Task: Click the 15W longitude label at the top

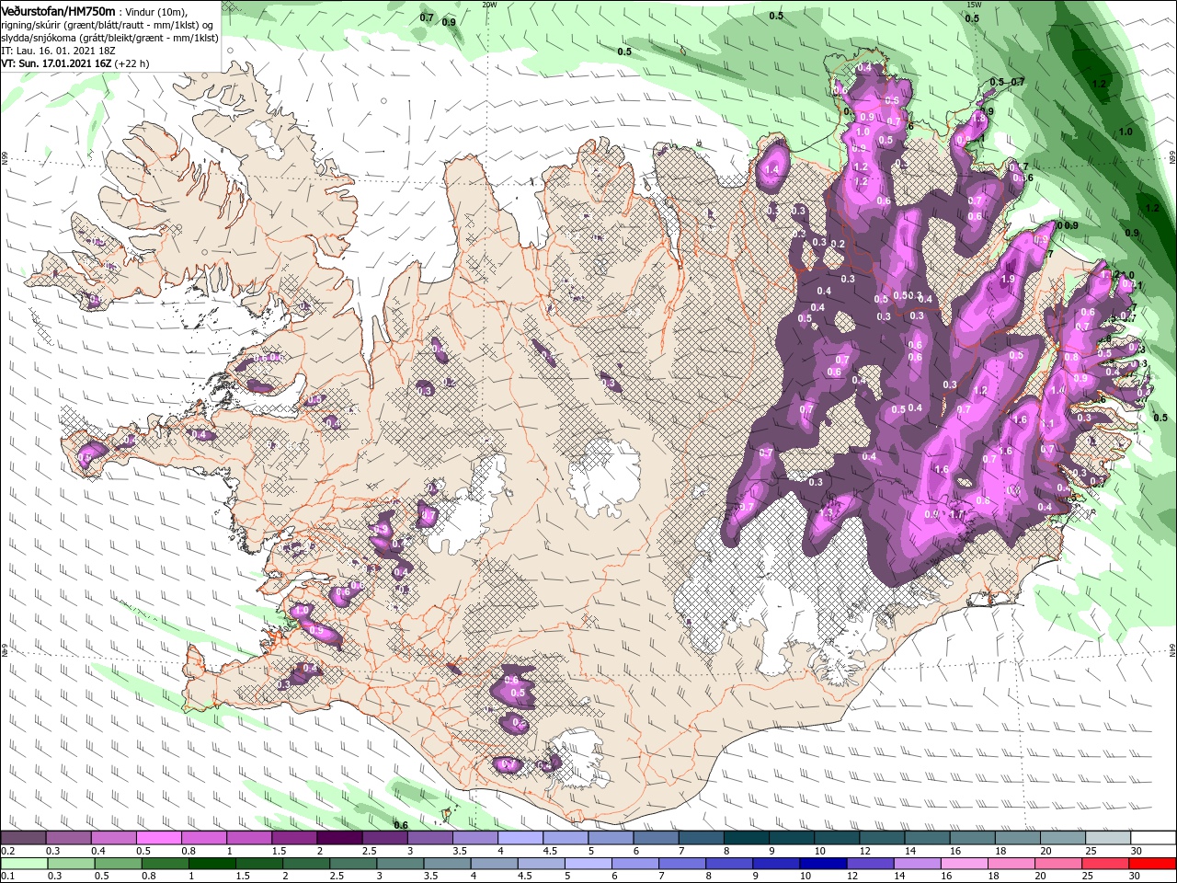Action: pyautogui.click(x=974, y=4)
